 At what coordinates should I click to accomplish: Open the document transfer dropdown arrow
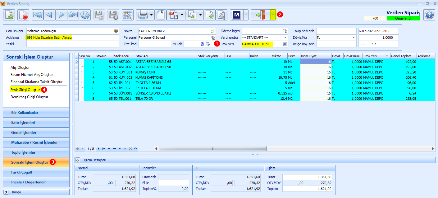pyautogui.click(x=201, y=15)
